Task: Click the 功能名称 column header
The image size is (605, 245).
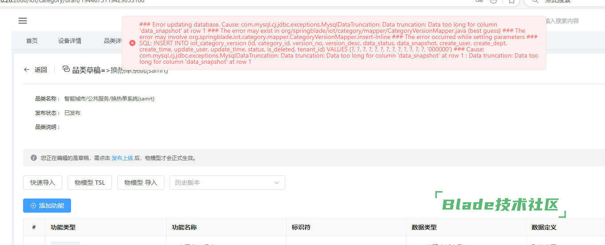Action: [184, 227]
